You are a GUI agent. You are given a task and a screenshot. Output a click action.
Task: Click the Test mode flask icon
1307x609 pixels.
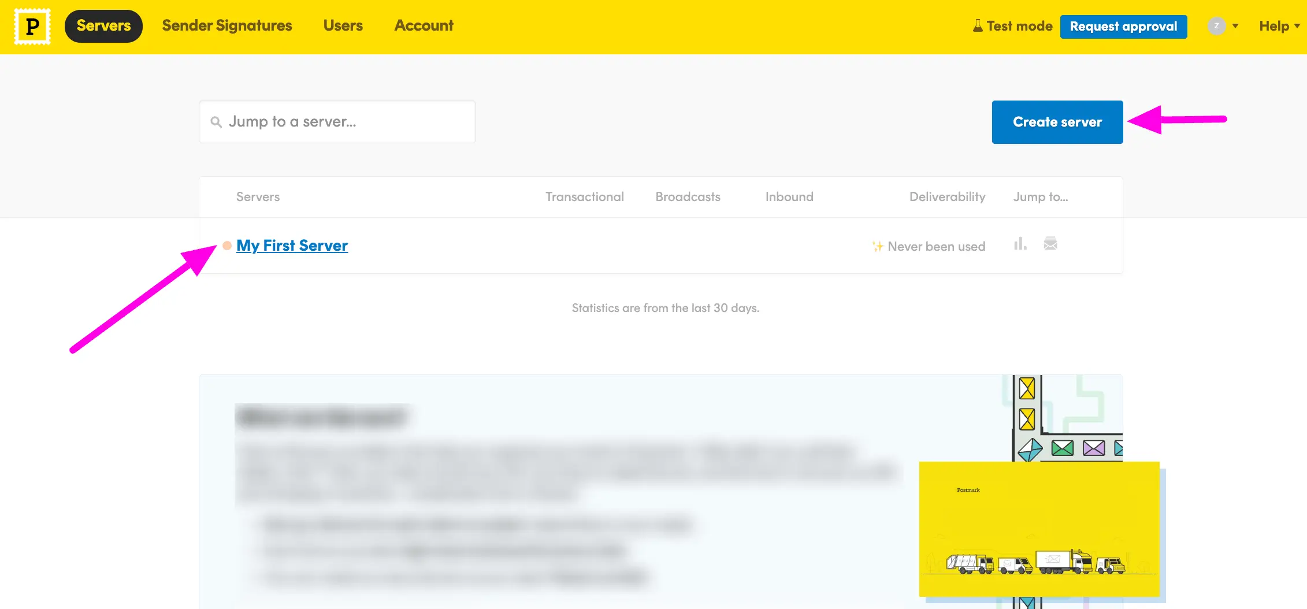(978, 26)
